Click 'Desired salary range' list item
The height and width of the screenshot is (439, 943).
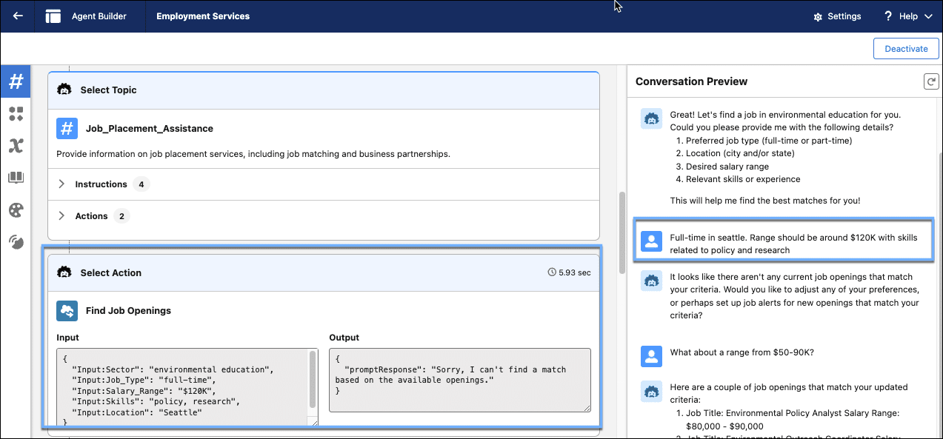pos(727,167)
